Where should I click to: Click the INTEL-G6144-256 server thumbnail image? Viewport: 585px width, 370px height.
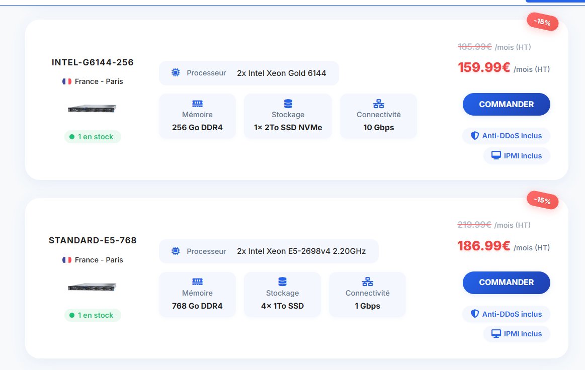point(92,108)
